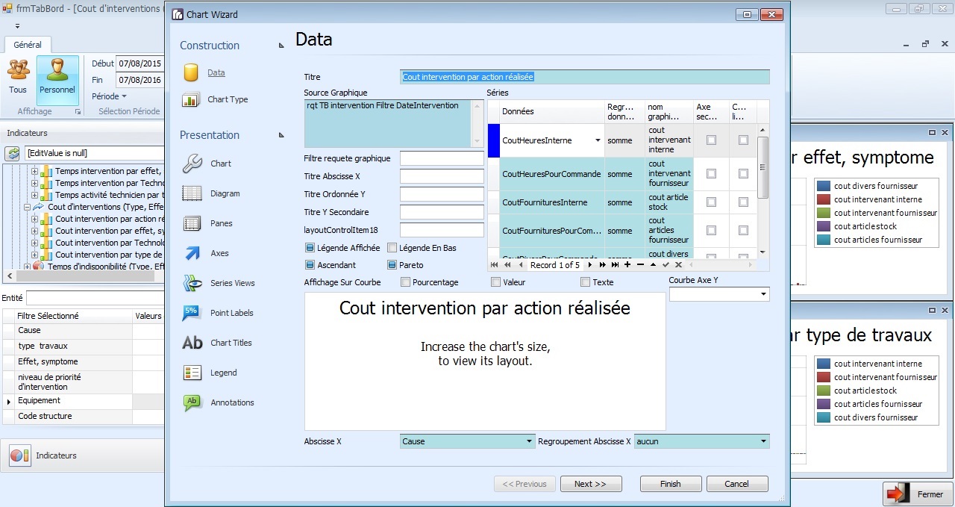This screenshot has width=955, height=507.
Task: Open the Axes arrow icon
Action: pyautogui.click(x=192, y=253)
